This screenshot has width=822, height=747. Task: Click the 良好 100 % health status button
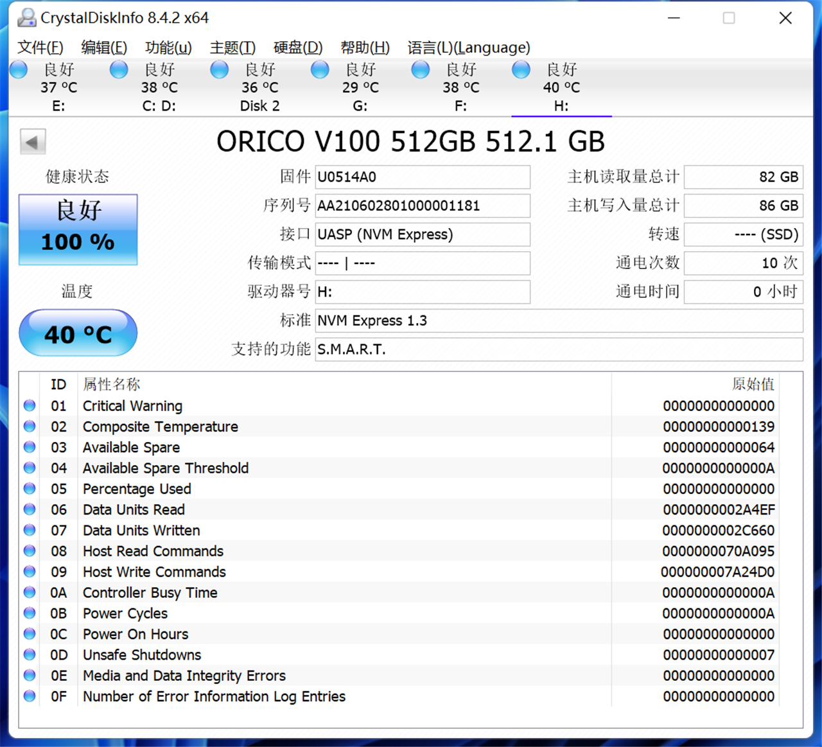(78, 229)
